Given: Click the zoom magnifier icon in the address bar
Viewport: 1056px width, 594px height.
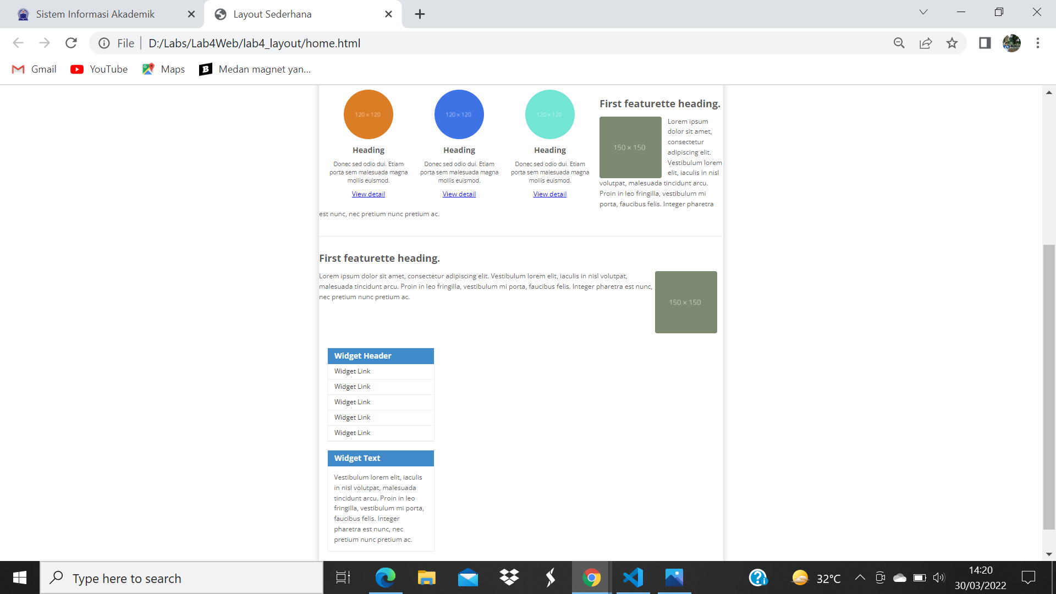Looking at the screenshot, I should tap(899, 43).
